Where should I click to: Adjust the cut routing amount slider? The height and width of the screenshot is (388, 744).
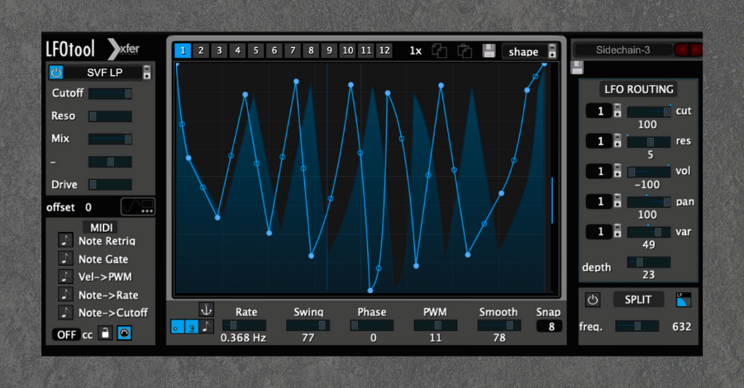point(649,111)
